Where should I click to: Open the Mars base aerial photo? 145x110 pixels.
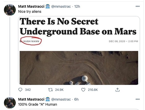click(x=79, y=68)
